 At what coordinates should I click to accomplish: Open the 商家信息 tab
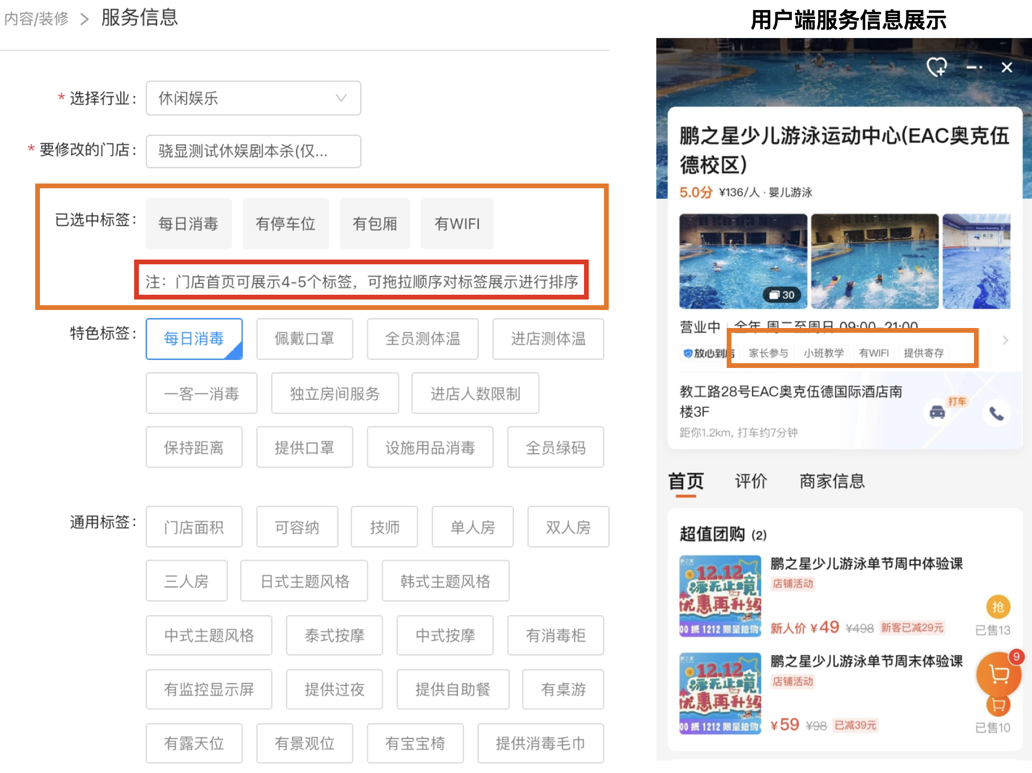tap(832, 481)
